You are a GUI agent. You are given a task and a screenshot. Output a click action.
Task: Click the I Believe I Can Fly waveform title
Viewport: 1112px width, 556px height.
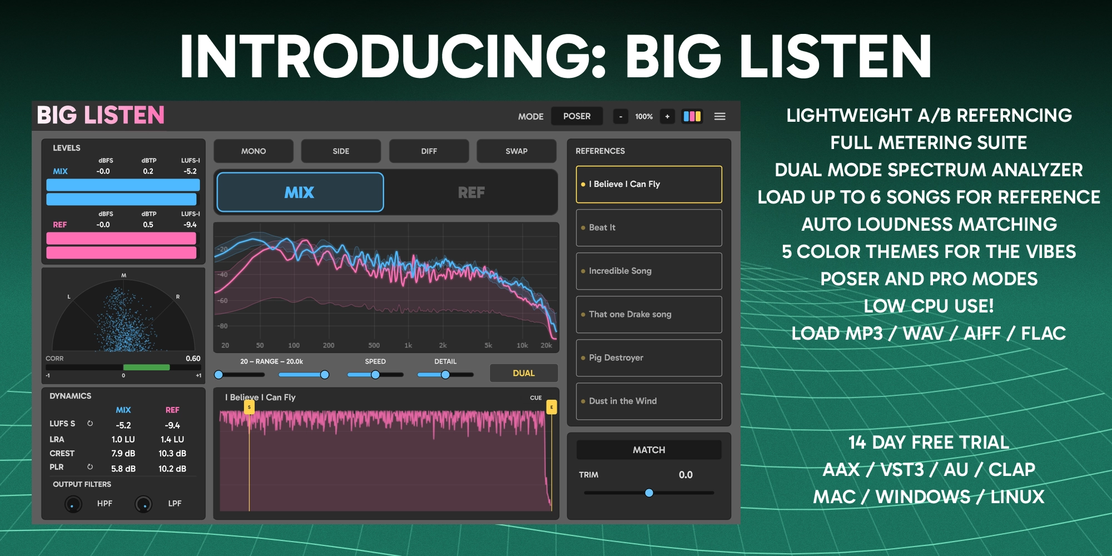260,398
